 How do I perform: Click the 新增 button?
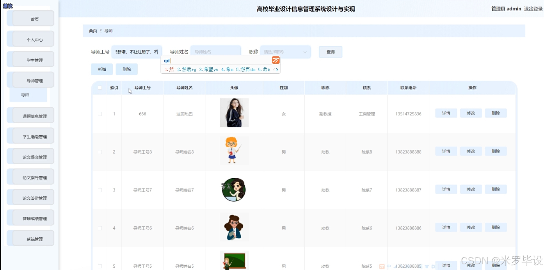[102, 69]
